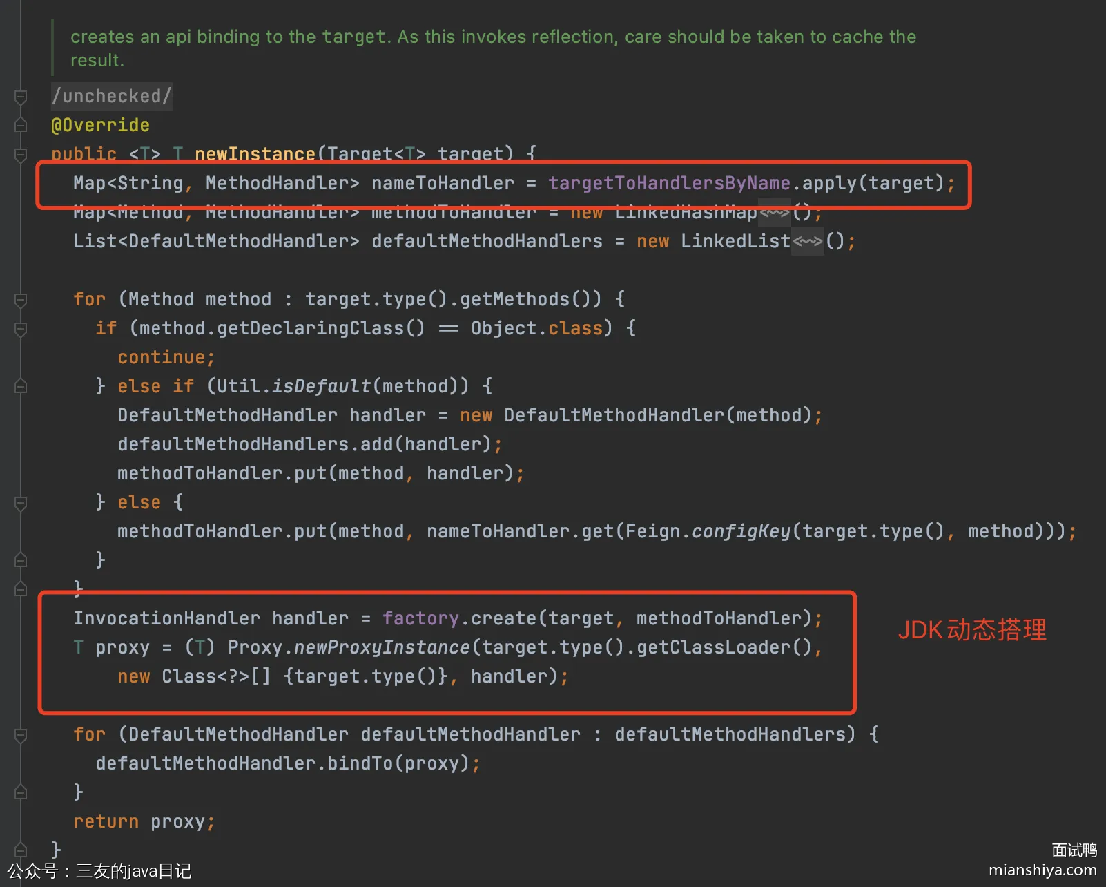1106x887 pixels.
Task: Expand folded diamond after LinkedList
Action: coord(807,242)
